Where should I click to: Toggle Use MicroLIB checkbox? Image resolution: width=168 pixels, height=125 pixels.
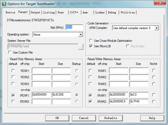91,46
